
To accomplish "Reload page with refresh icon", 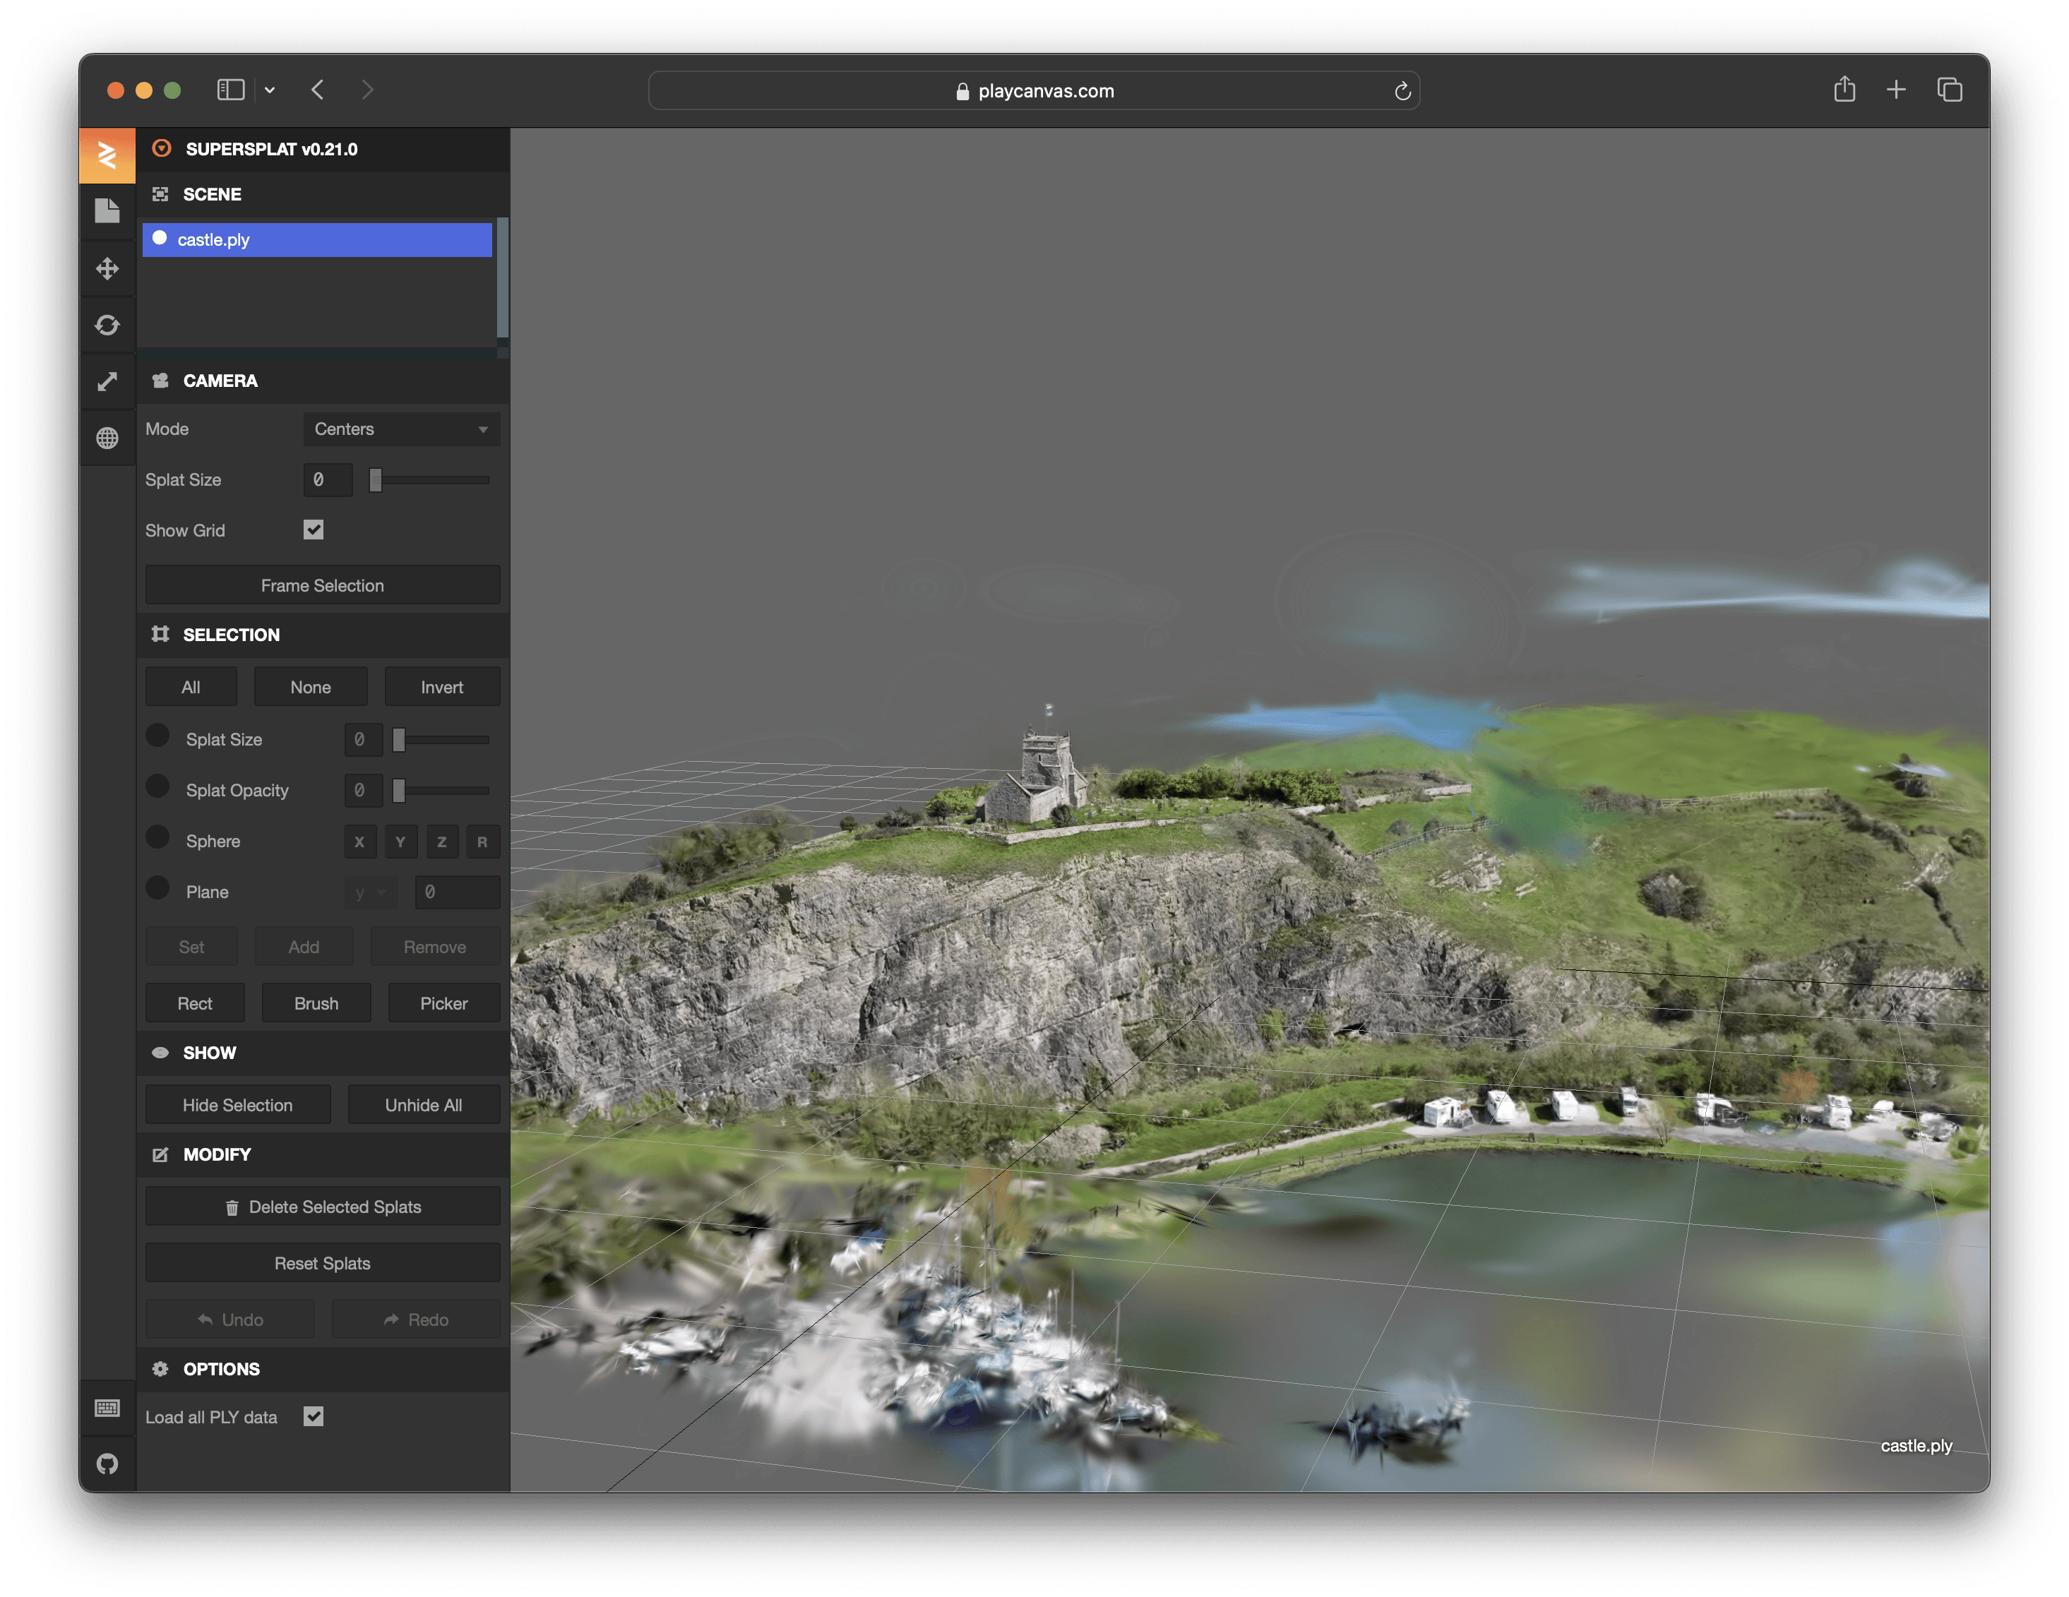I will (1402, 91).
